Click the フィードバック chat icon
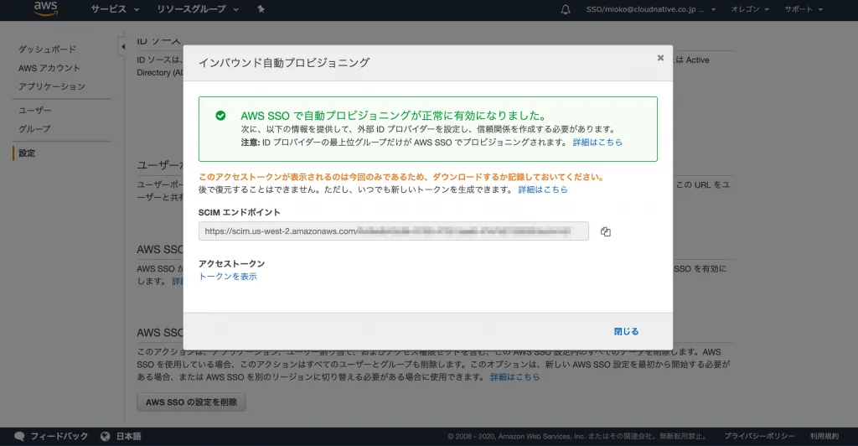The width and height of the screenshot is (858, 446). click(x=19, y=436)
